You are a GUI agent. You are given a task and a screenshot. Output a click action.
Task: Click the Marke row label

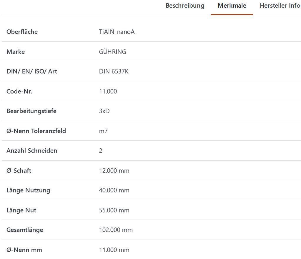(x=16, y=52)
